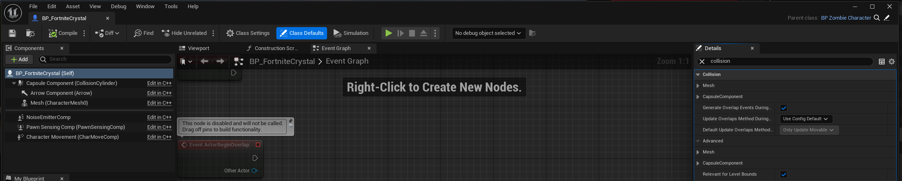
Task: Uncheck Relevant for Level Bounds
Action: (x=784, y=174)
